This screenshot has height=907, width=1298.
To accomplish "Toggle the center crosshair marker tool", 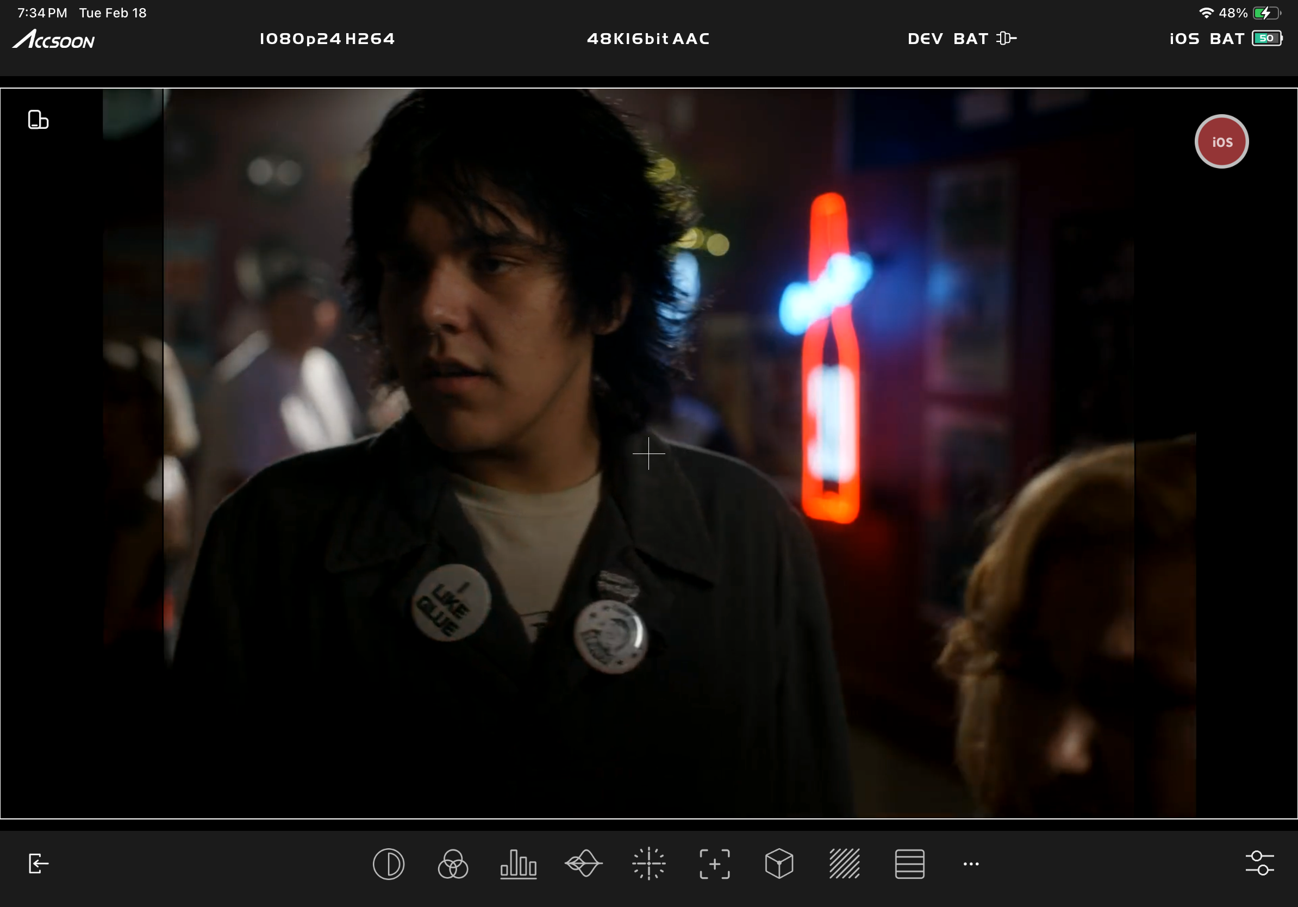I will click(648, 864).
